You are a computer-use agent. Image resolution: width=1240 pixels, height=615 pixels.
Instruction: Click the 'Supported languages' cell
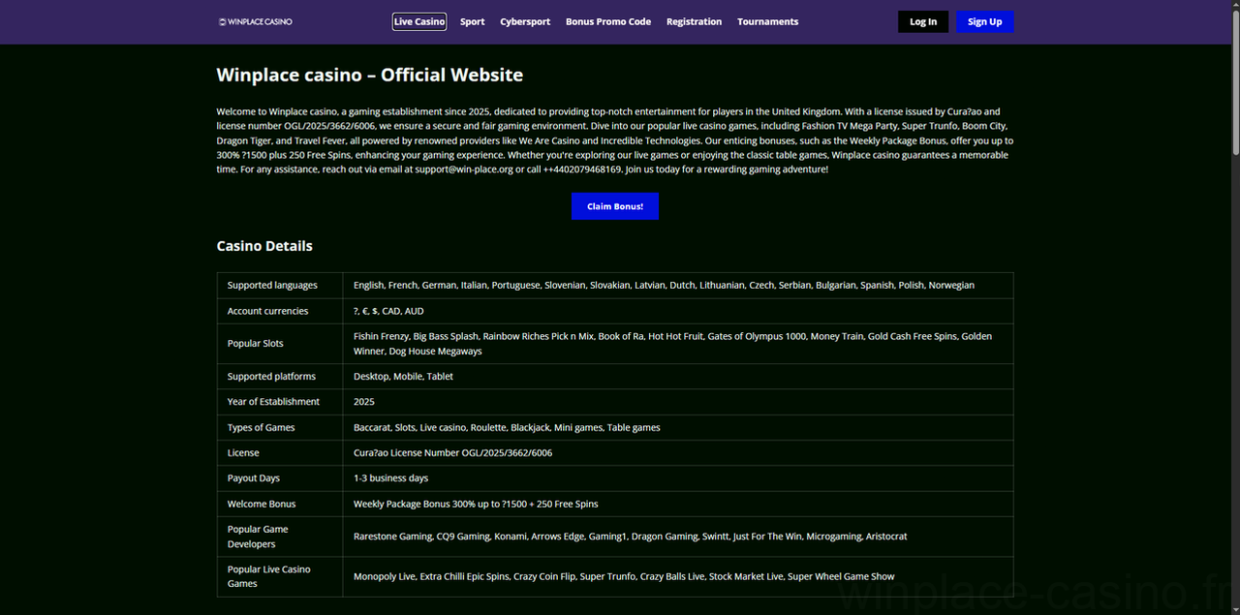[280, 285]
